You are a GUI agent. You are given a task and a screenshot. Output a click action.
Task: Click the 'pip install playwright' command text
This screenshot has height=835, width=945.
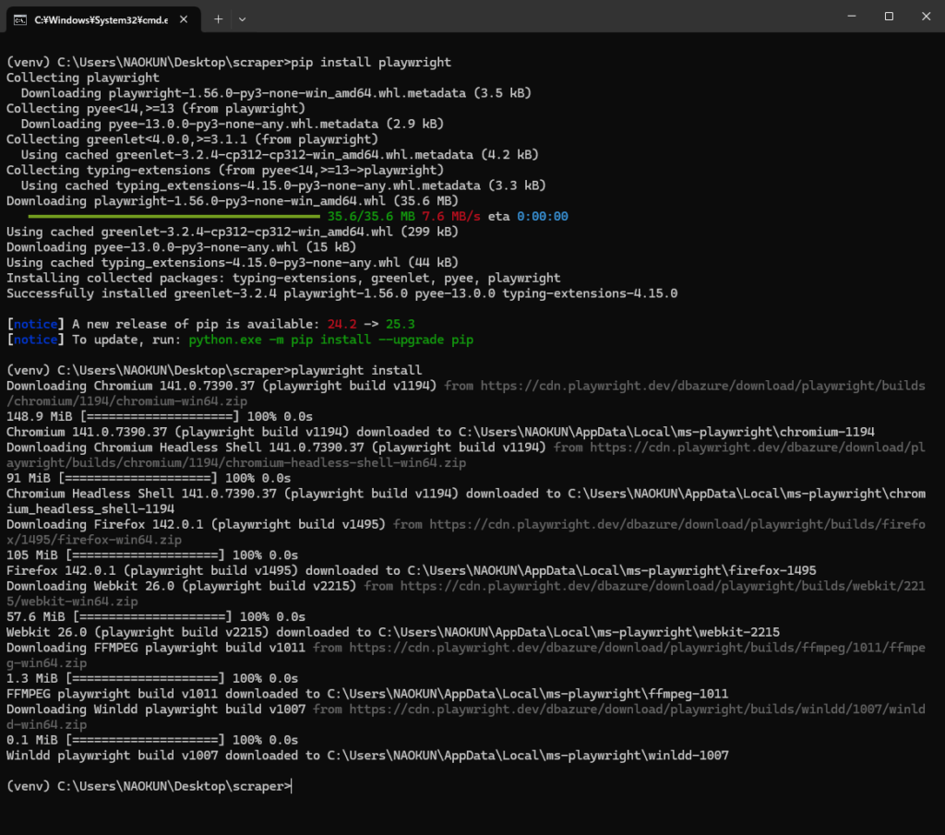click(x=370, y=62)
